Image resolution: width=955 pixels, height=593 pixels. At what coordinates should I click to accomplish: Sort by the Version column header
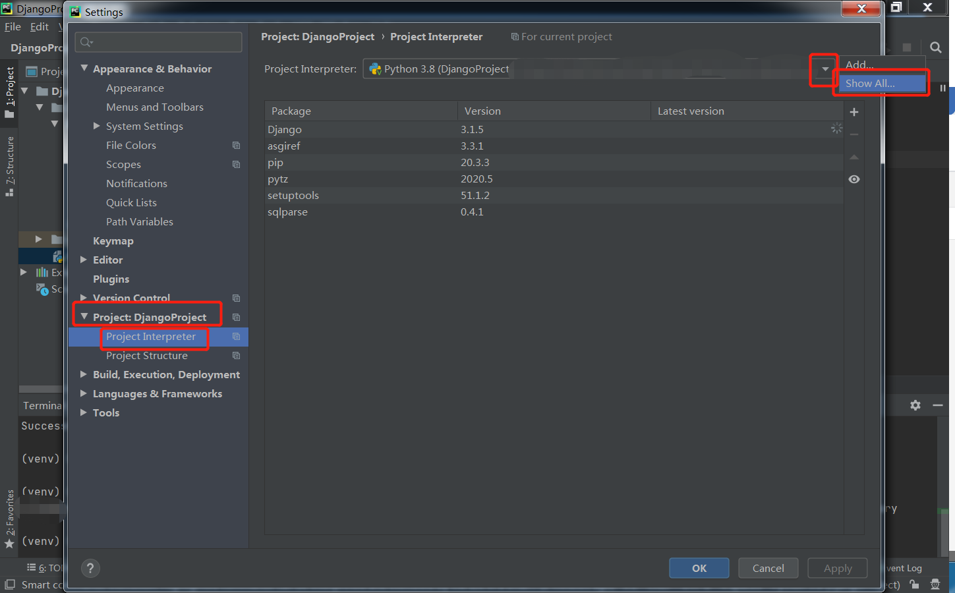(x=554, y=111)
